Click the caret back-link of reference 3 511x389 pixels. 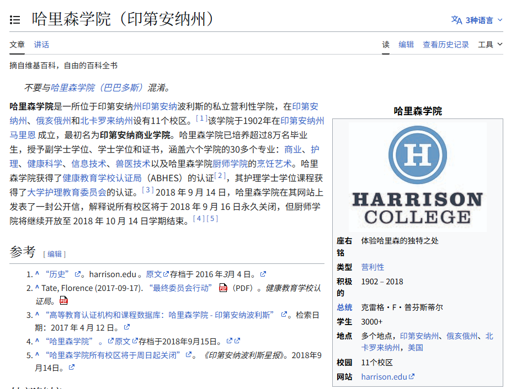click(x=37, y=315)
